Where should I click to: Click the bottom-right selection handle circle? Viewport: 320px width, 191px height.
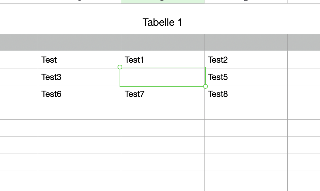(206, 86)
